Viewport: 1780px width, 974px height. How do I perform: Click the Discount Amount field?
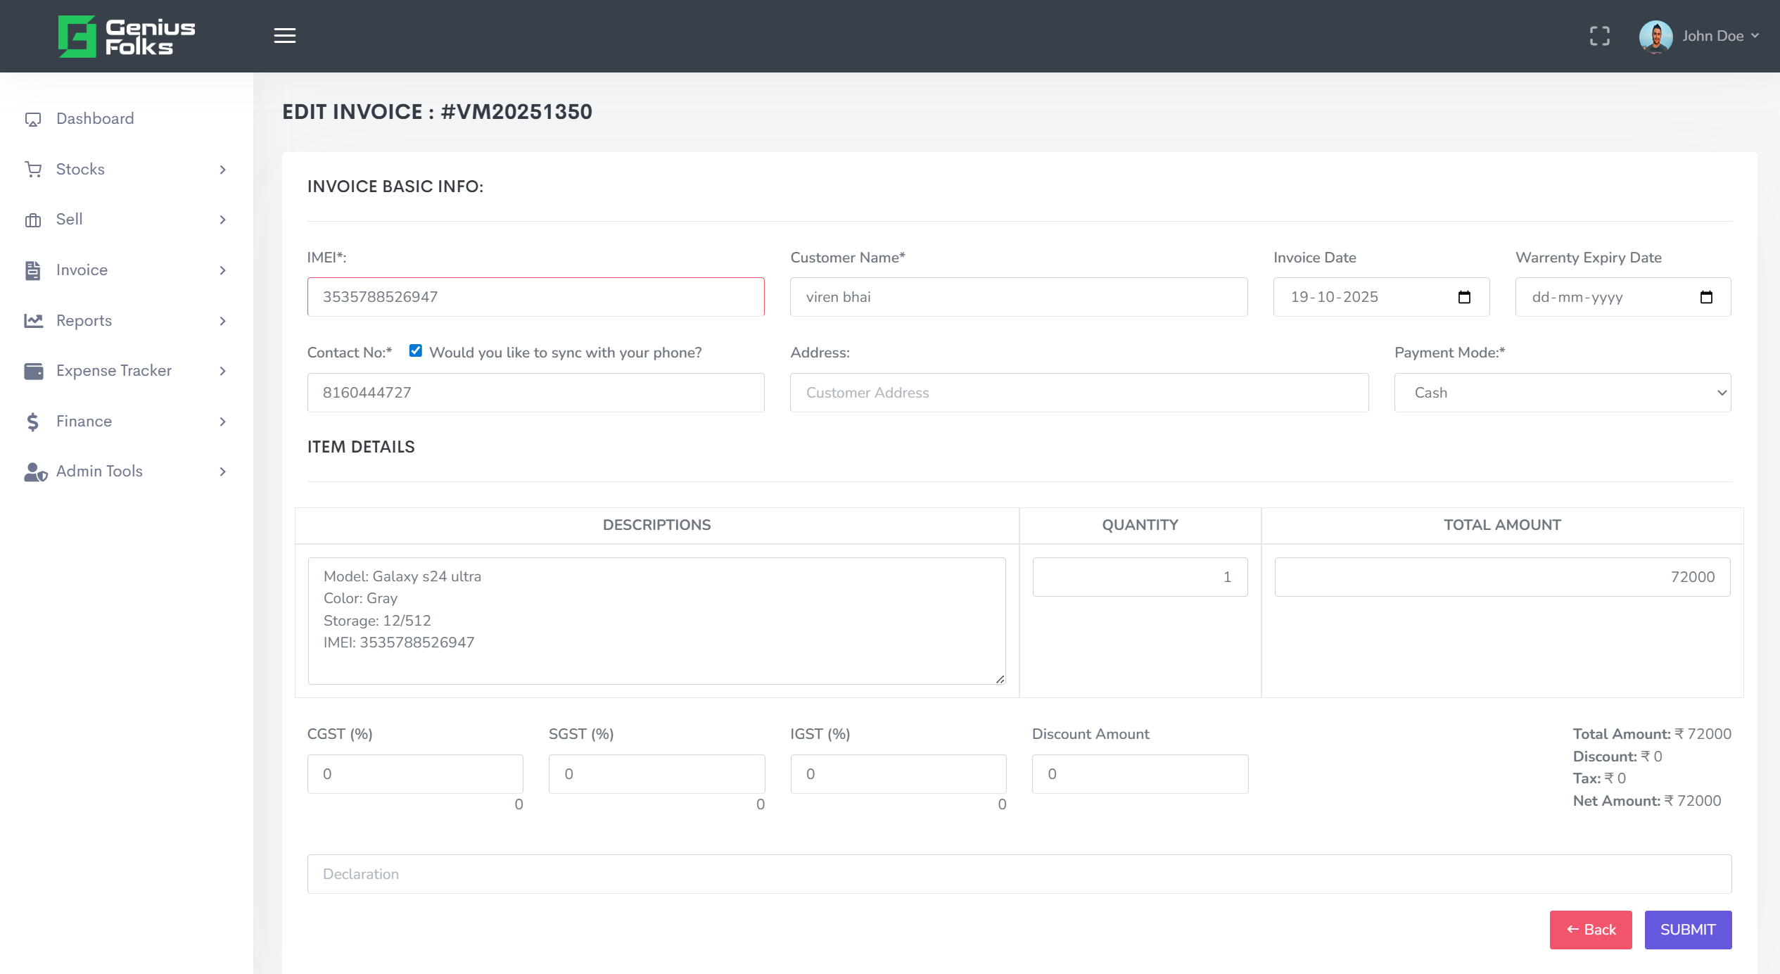(x=1140, y=774)
